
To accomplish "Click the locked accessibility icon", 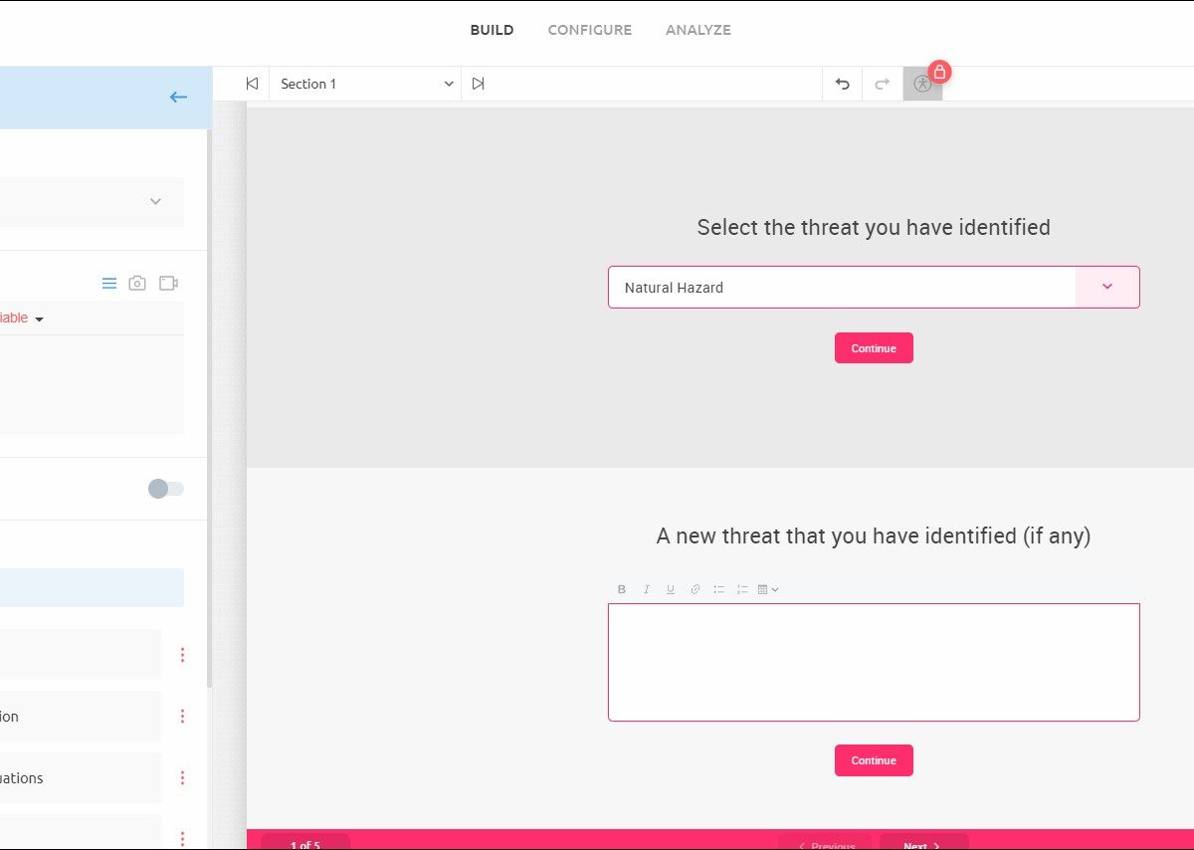I will (923, 84).
